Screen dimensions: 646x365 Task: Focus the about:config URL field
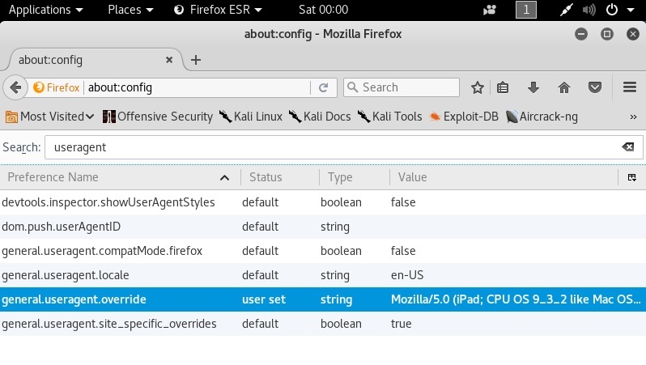(198, 87)
